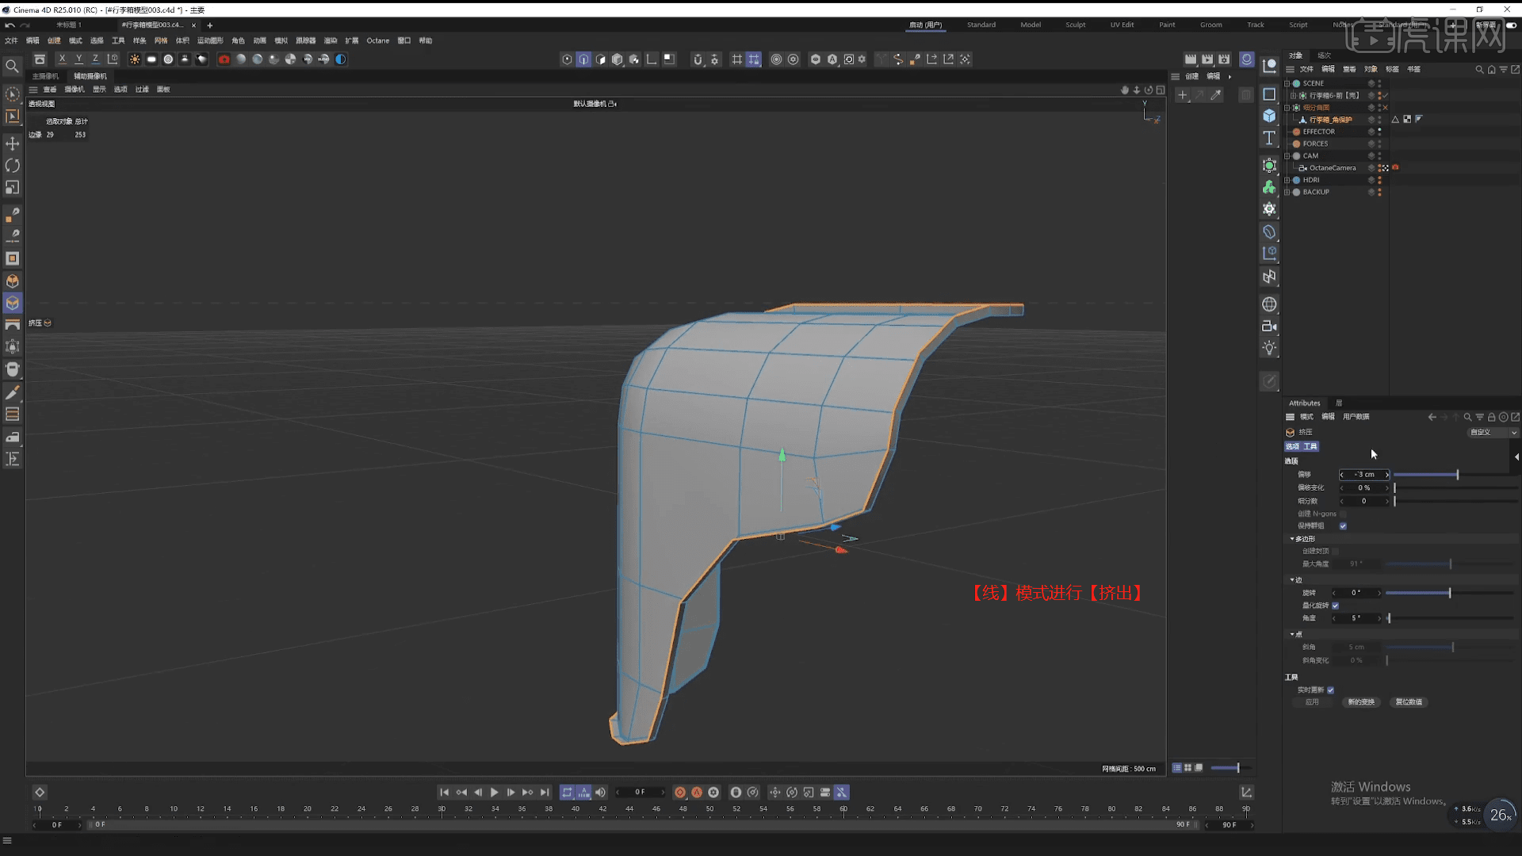Collapse the 细分曲面 tree node
The width and height of the screenshot is (1522, 856).
tap(1287, 108)
